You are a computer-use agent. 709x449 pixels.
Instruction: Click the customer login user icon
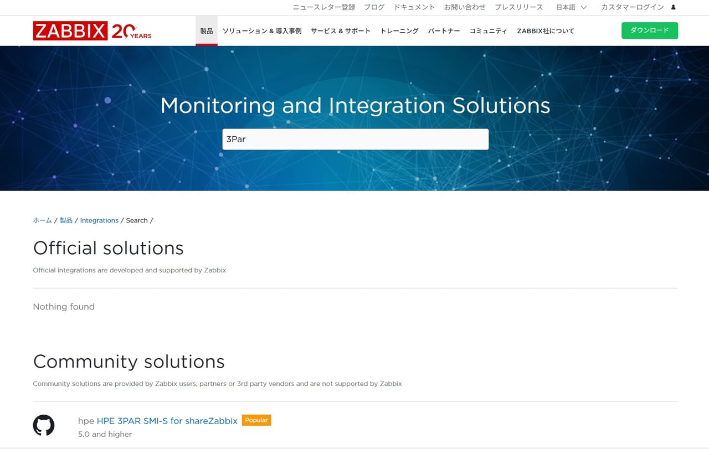673,7
